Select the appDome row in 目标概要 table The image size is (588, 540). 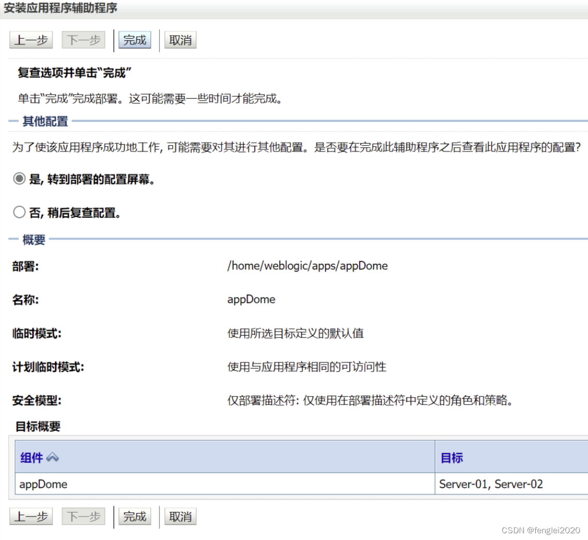pos(42,484)
